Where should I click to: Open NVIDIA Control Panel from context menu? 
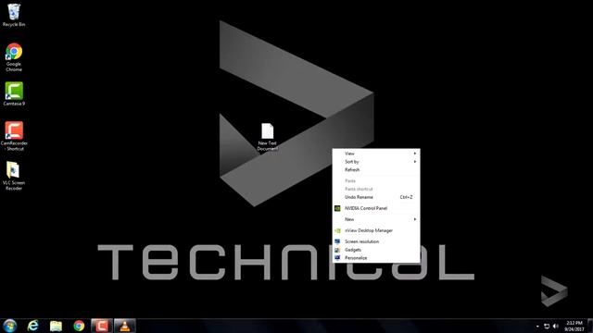376,208
